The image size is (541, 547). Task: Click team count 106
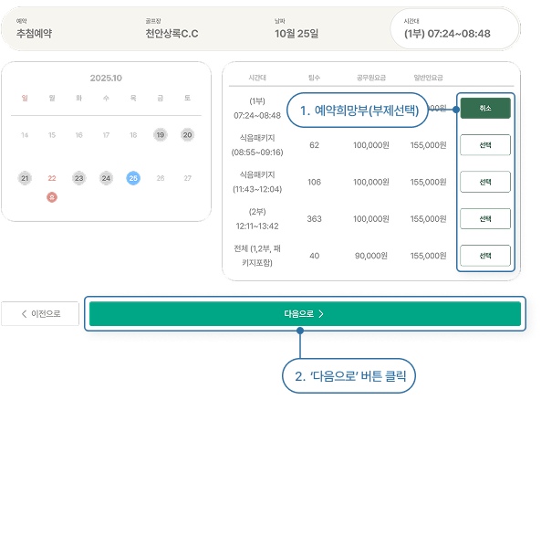pyautogui.click(x=314, y=182)
